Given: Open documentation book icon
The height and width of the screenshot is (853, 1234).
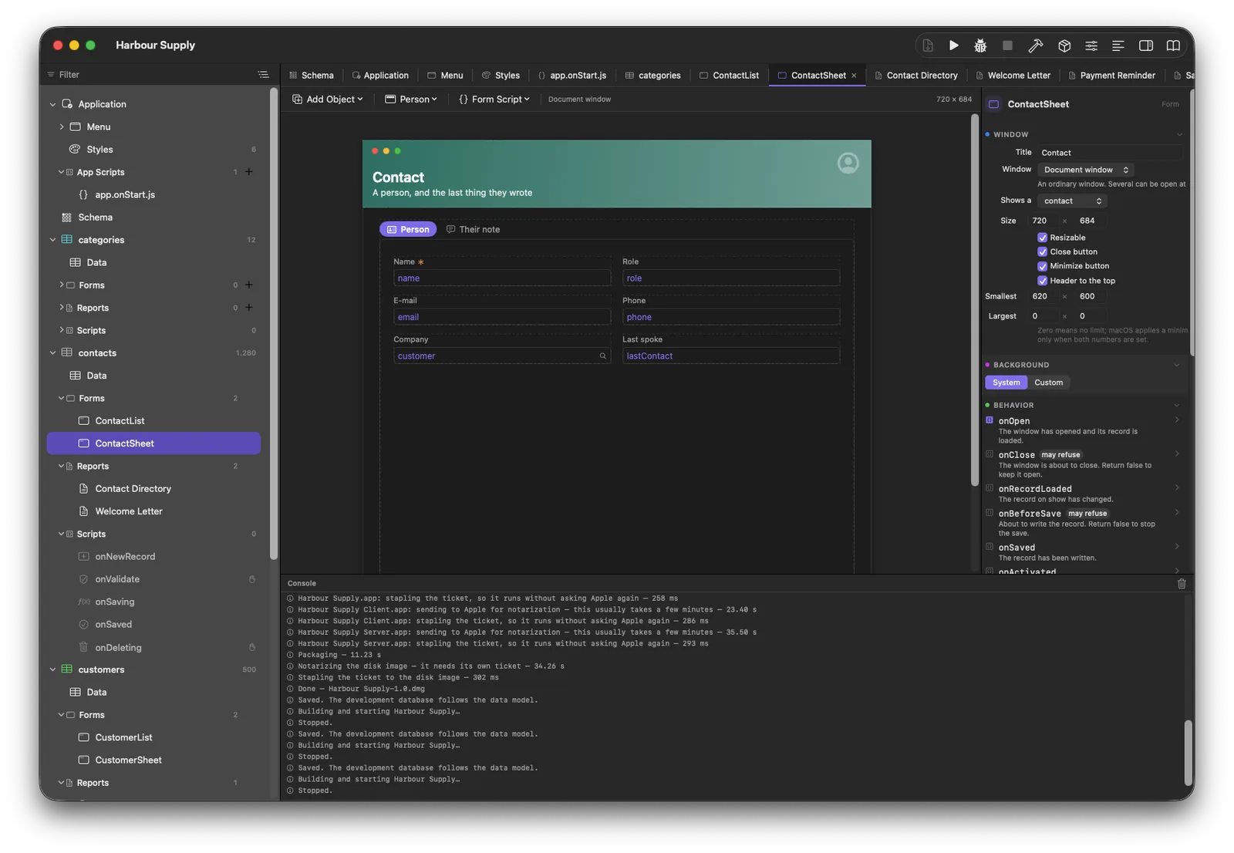Looking at the screenshot, I should coord(1173,46).
